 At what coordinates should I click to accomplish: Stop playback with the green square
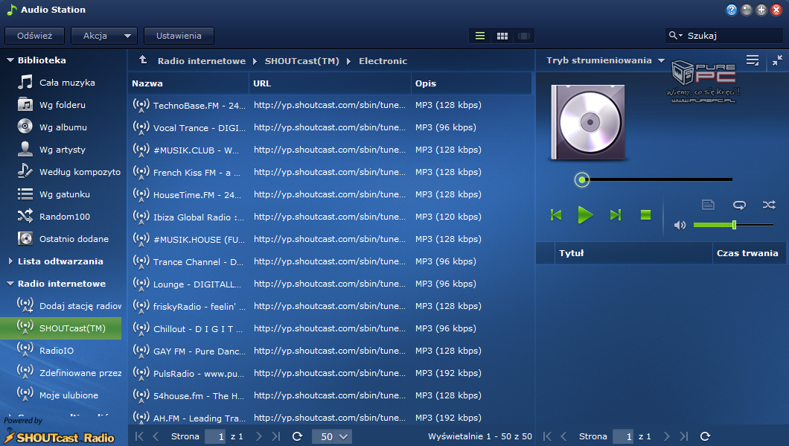pos(645,215)
